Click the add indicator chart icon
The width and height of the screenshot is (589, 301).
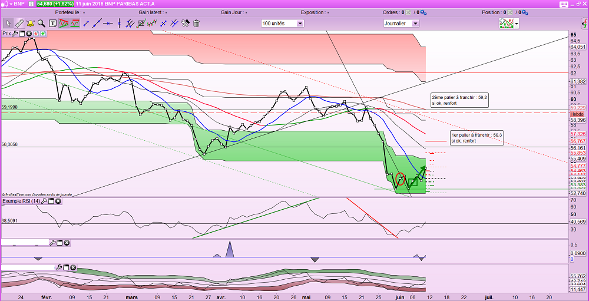507,24
